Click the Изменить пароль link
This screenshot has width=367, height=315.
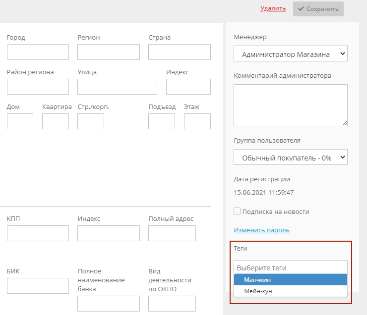coord(261,230)
